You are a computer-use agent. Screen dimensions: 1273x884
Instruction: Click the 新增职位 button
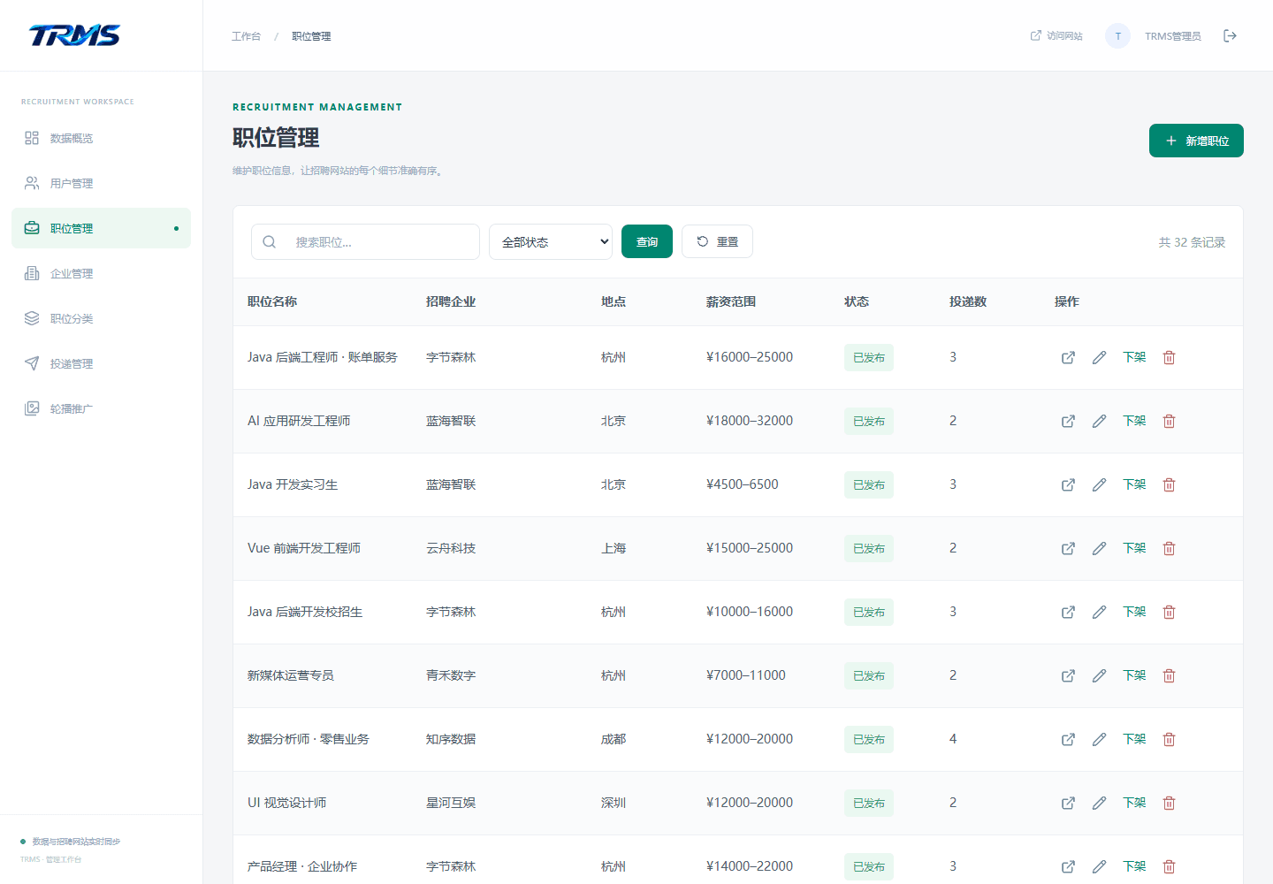tap(1196, 141)
